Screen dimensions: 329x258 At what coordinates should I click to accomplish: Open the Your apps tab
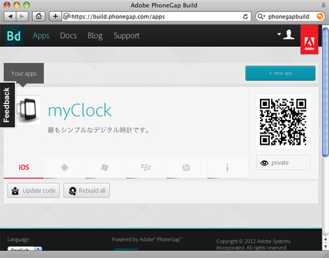click(x=24, y=74)
